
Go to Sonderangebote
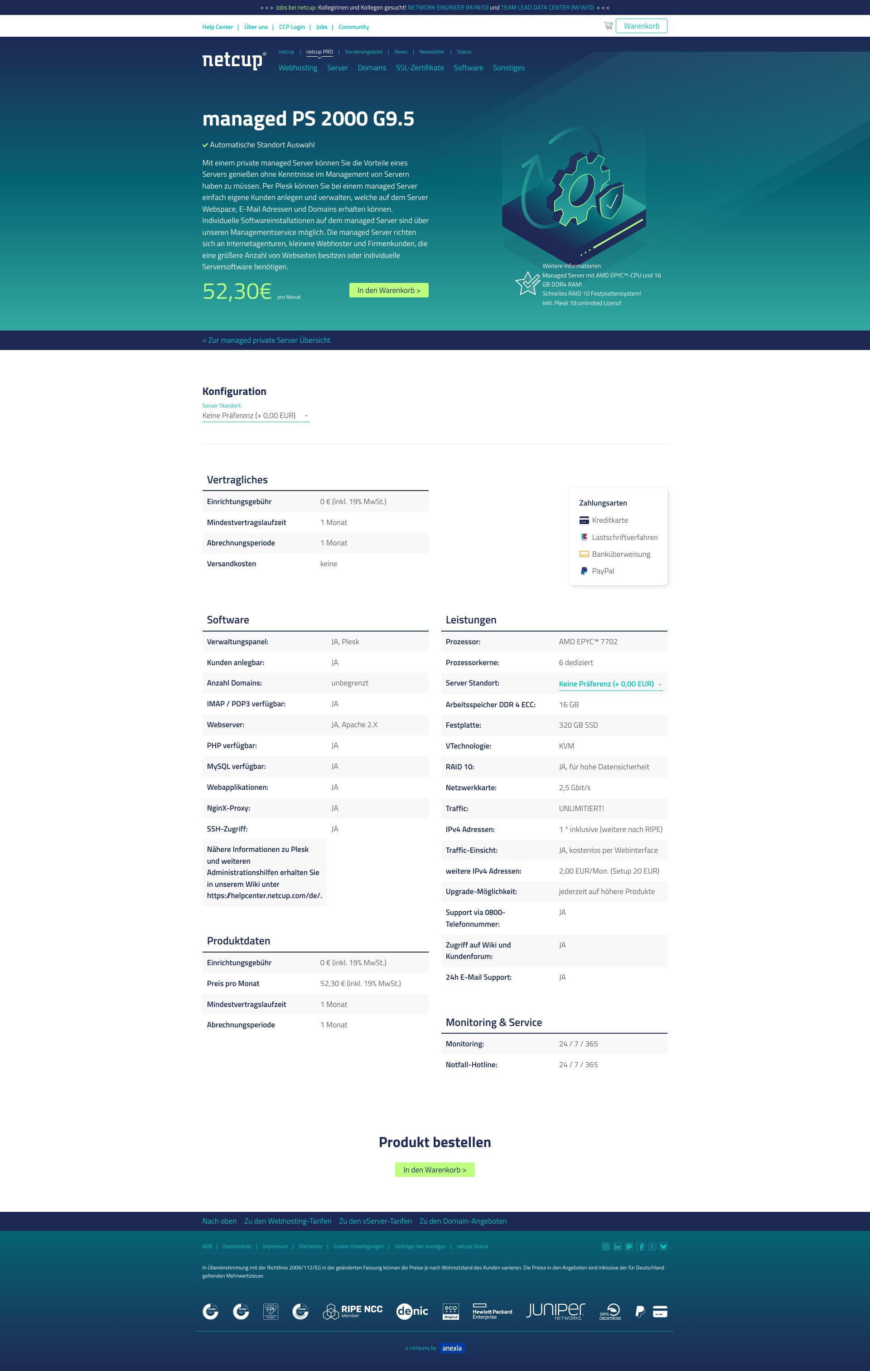point(363,52)
